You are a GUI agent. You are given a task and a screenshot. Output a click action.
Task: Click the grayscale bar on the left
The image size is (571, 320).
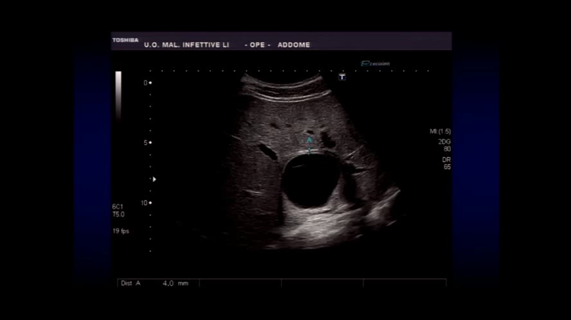click(x=118, y=95)
